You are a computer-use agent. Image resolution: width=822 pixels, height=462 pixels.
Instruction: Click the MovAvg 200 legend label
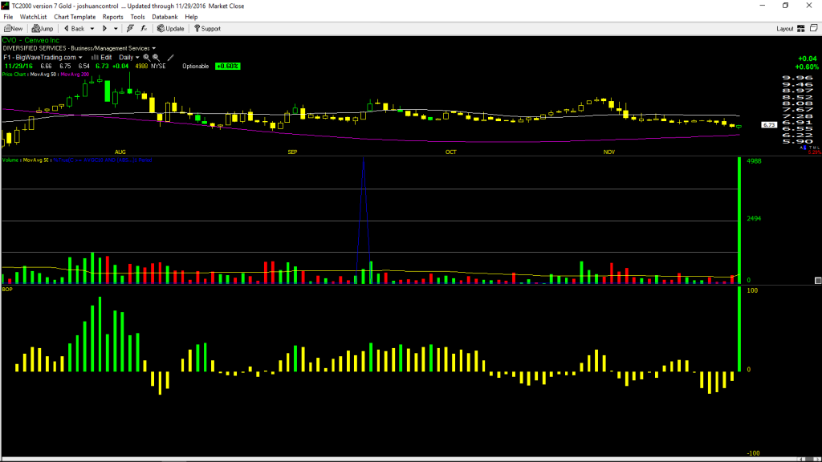(x=75, y=75)
